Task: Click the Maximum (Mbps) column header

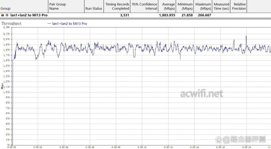Action: (203, 6)
